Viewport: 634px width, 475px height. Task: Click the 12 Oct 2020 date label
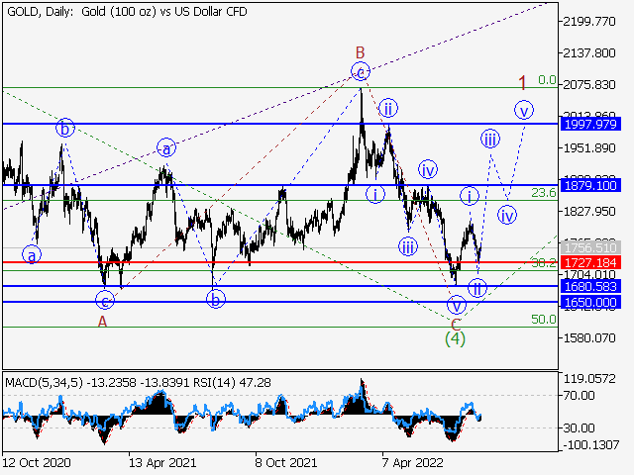(x=37, y=462)
